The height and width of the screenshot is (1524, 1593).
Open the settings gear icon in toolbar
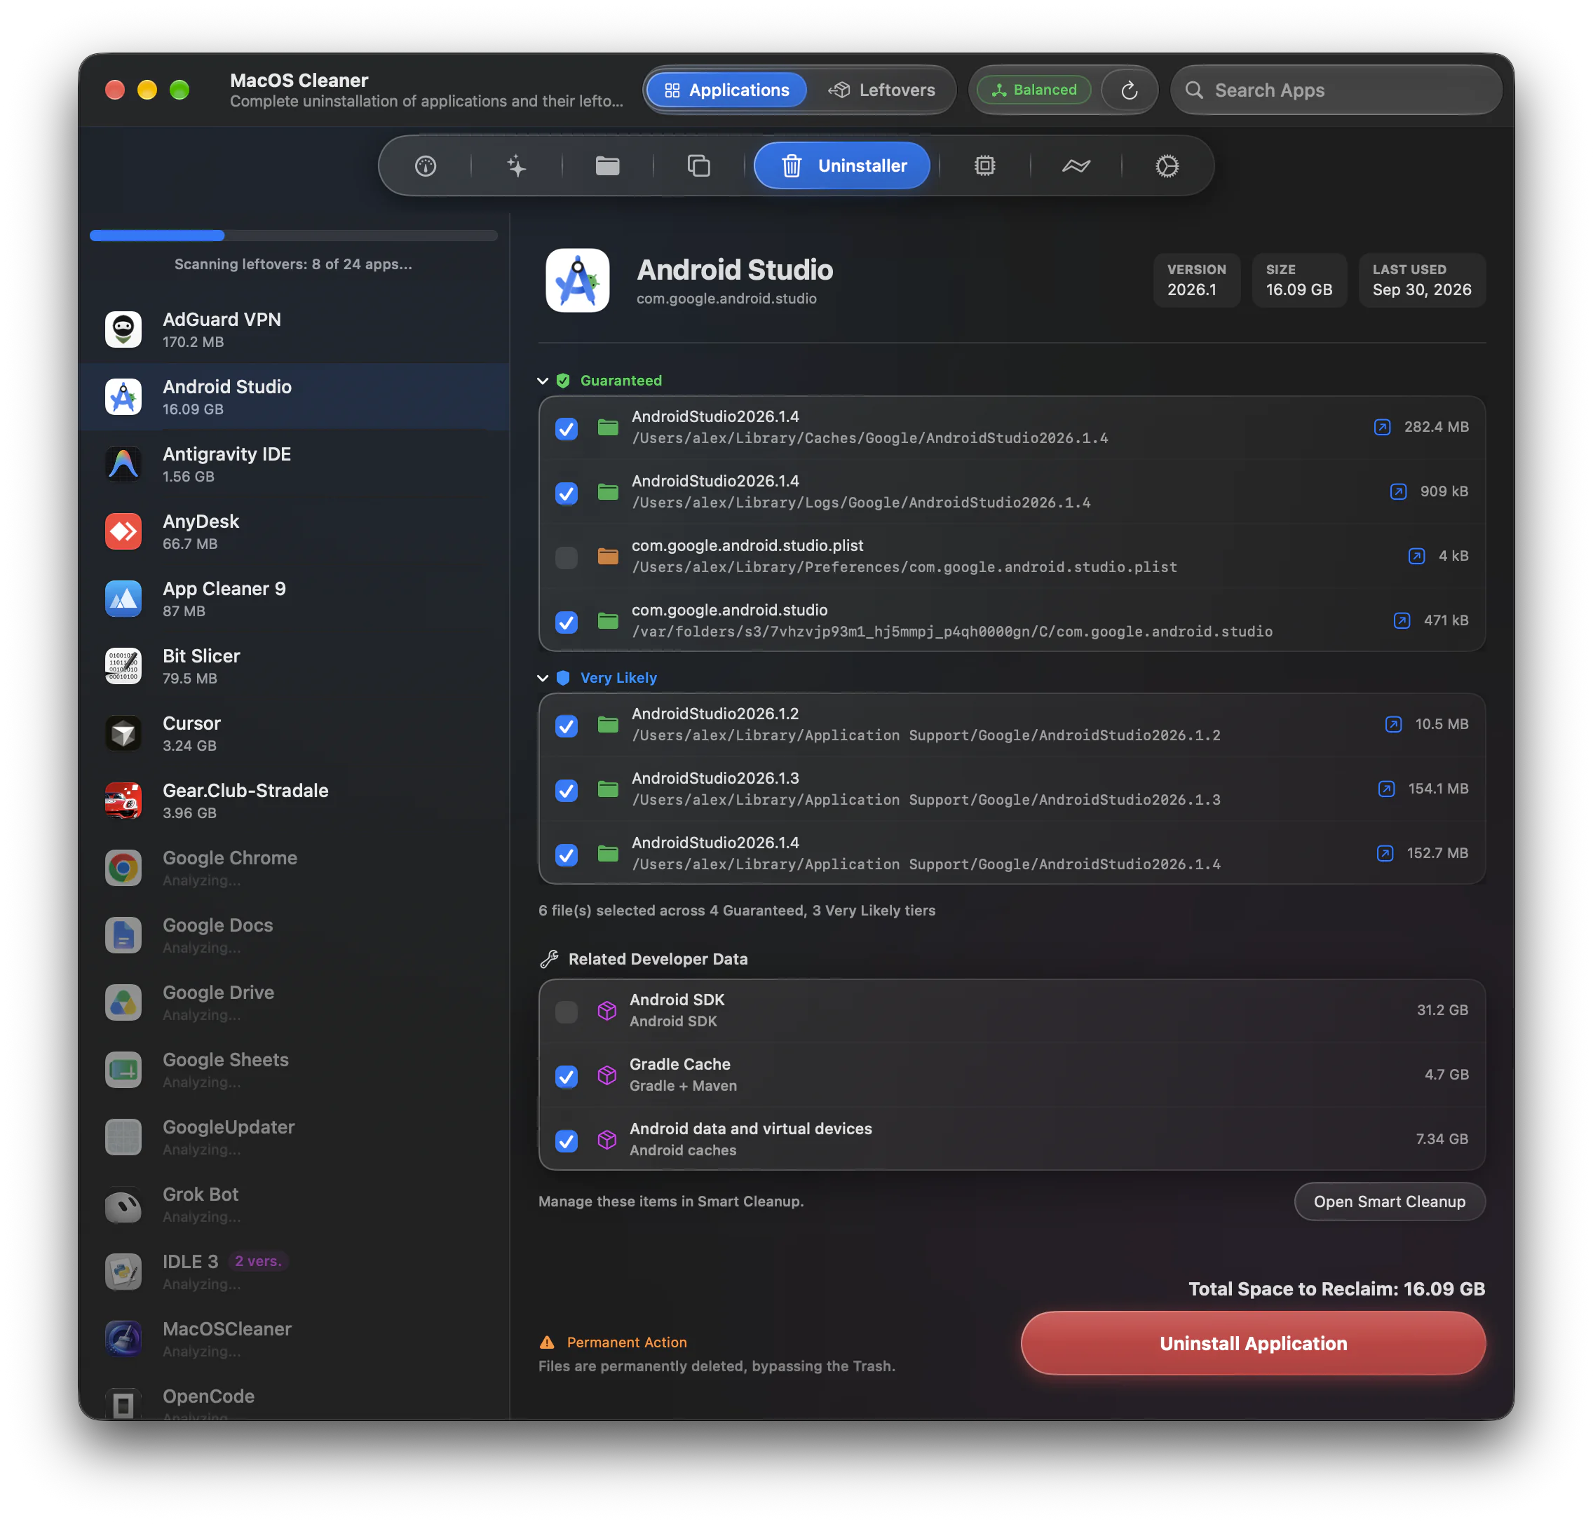click(1167, 165)
